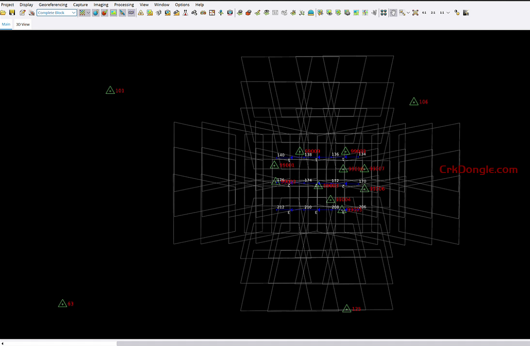Toggle the globe display button
The width and height of the screenshot is (530, 346).
[96, 13]
